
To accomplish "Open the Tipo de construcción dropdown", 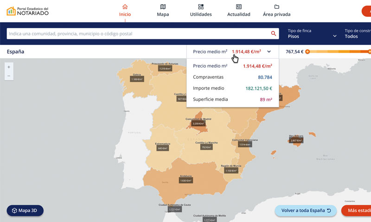I will [358, 34].
